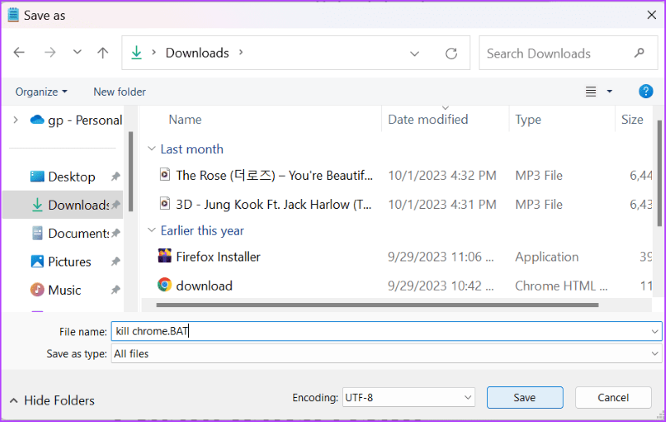Click the Forward navigation arrow
Viewport: 666px width, 422px height.
click(x=50, y=52)
